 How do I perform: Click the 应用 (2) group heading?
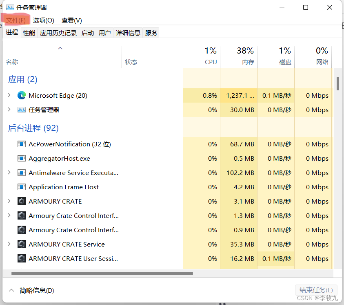click(22, 80)
